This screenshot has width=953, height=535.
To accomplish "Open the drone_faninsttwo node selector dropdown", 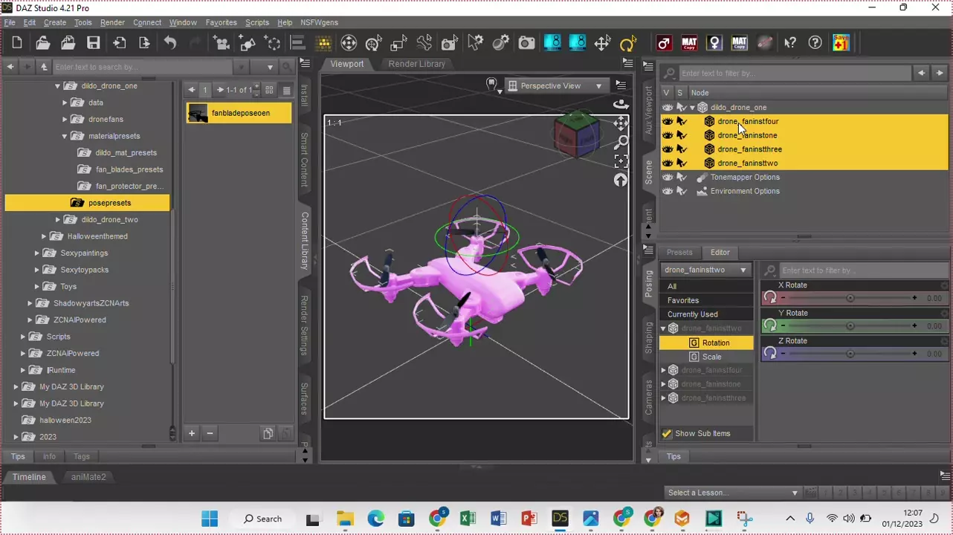I will [x=705, y=270].
